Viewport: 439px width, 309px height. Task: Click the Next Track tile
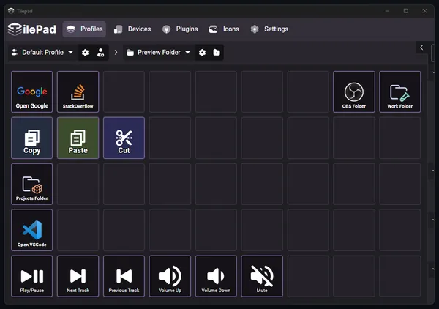pyautogui.click(x=78, y=276)
